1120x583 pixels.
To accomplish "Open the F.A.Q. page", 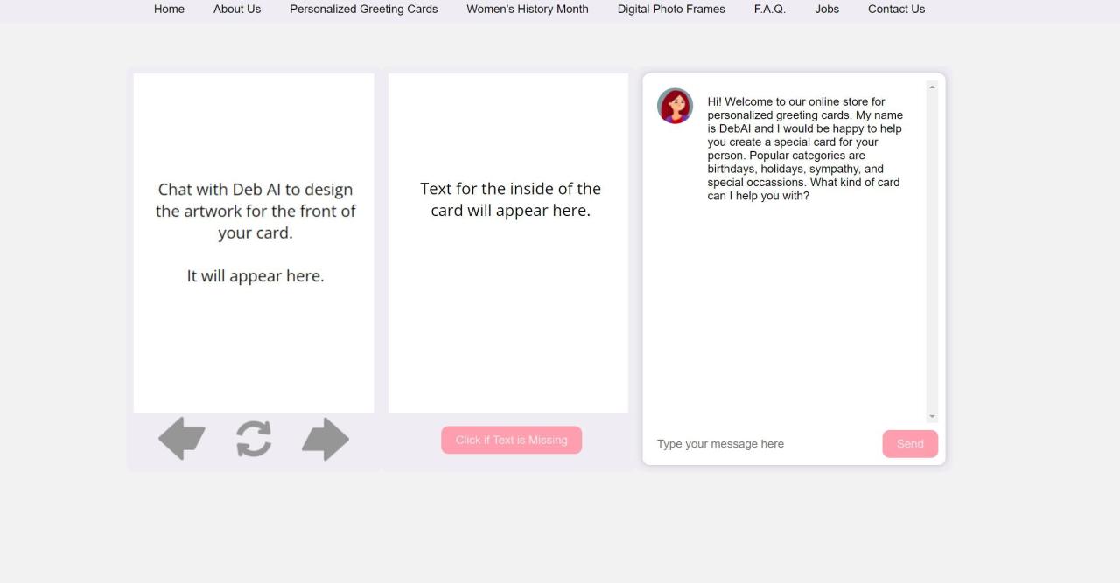I will (770, 9).
